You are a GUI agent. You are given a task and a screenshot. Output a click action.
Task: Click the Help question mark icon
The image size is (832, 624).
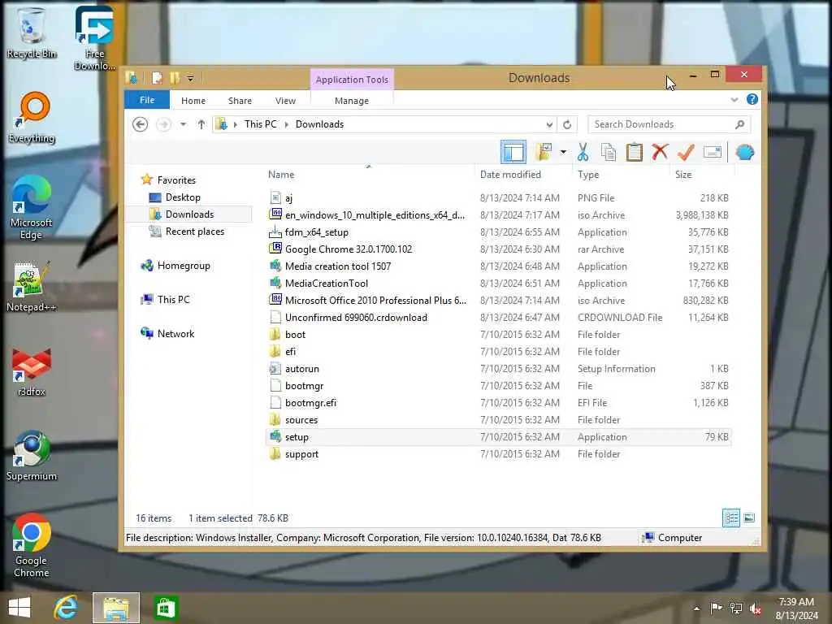752,99
